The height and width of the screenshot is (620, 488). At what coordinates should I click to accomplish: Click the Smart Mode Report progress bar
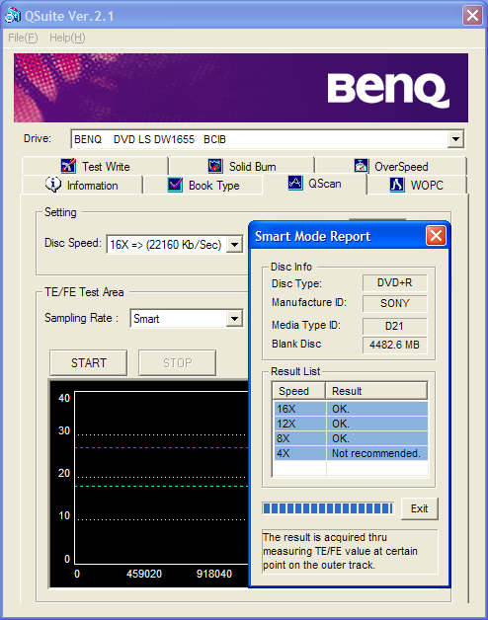(x=328, y=508)
